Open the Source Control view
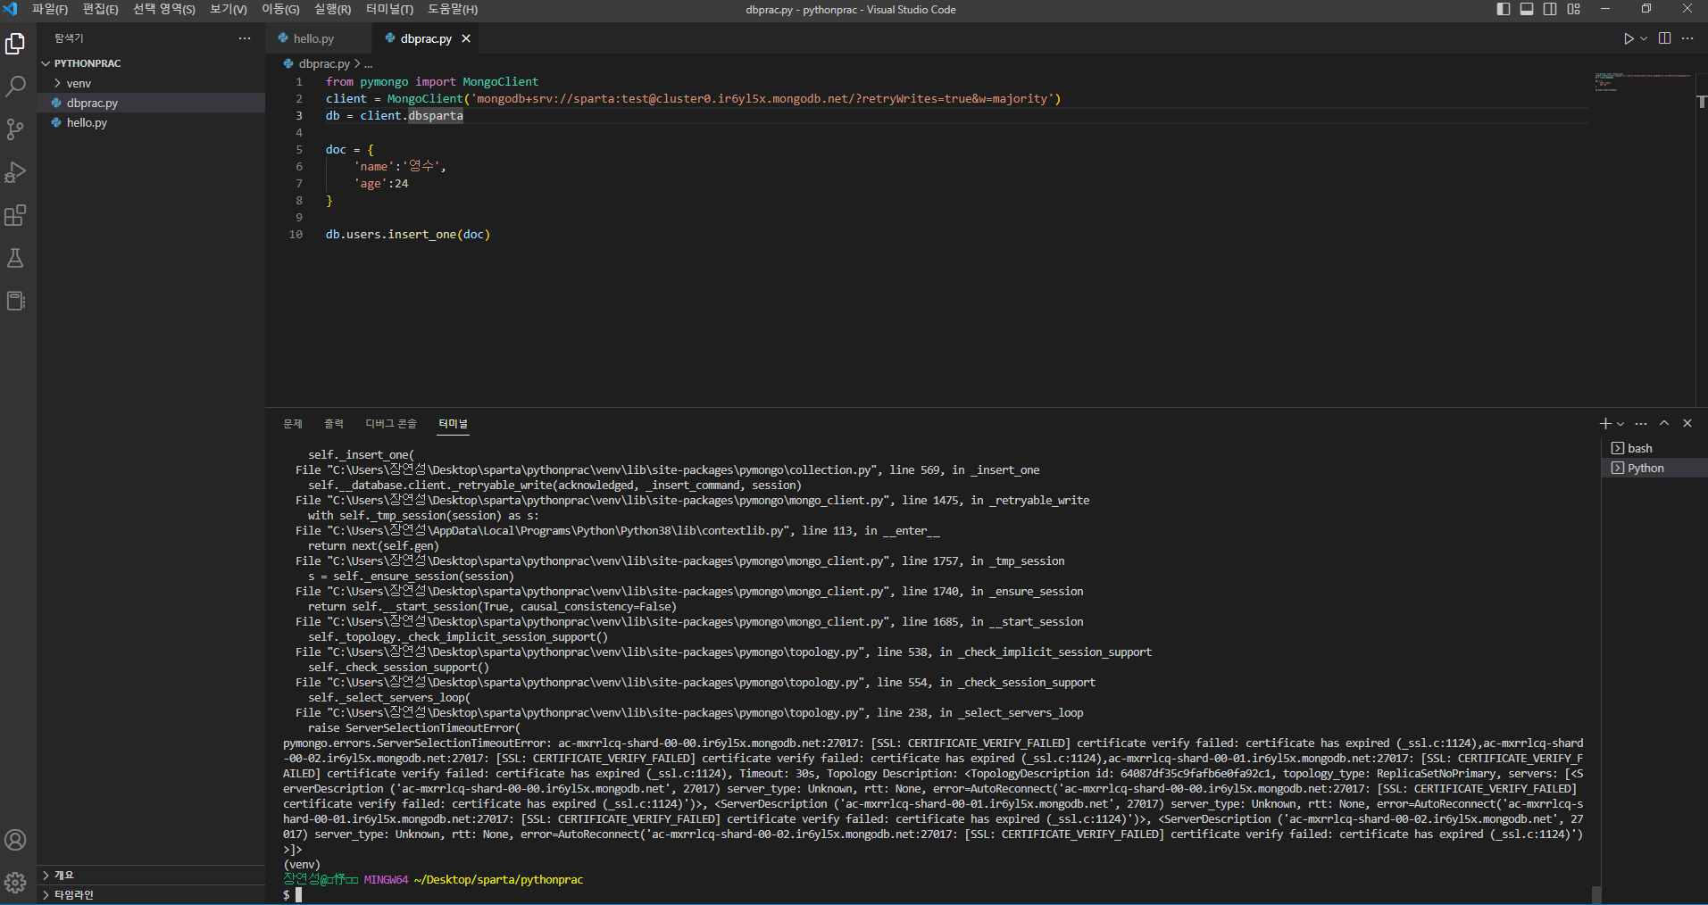1708x905 pixels. 16,129
